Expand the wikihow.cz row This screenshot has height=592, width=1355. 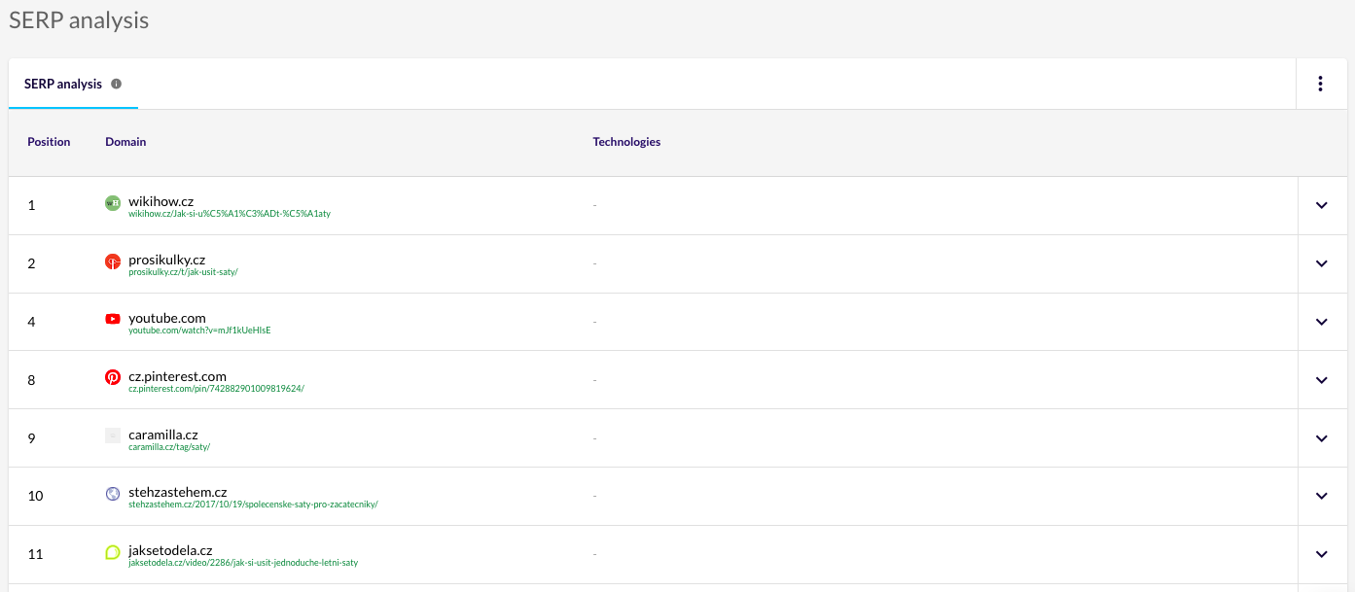click(1322, 205)
